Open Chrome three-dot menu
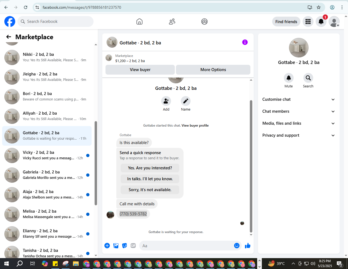Screen dimensions: 348x269 (342, 7)
